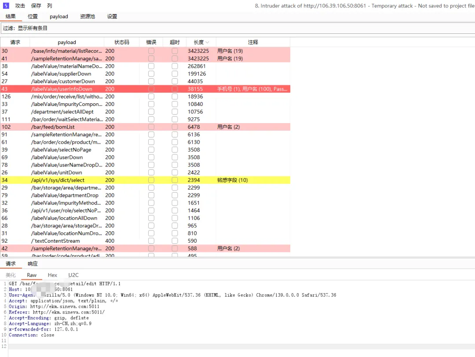
Task: Open the 列 menu
Action: (x=50, y=6)
